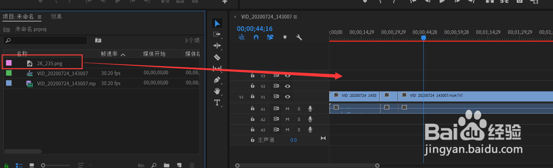Click the timeline playhead marker

tap(423, 38)
